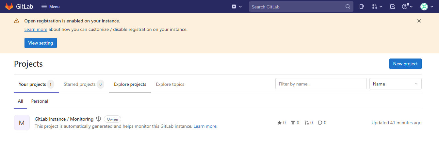Follow the Learn more registration link
Viewport: 439px width, 145px height.
click(36, 29)
